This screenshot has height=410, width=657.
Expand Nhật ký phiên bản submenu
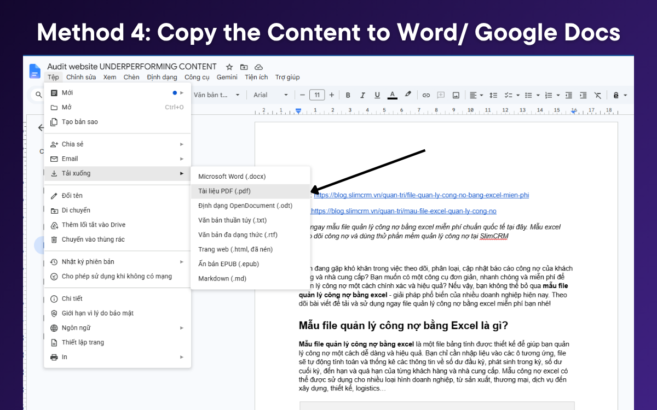click(x=117, y=262)
